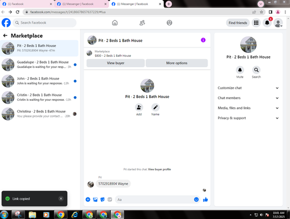Open Chrome side panel icon
The height and width of the screenshot is (219, 290).
[270, 12]
